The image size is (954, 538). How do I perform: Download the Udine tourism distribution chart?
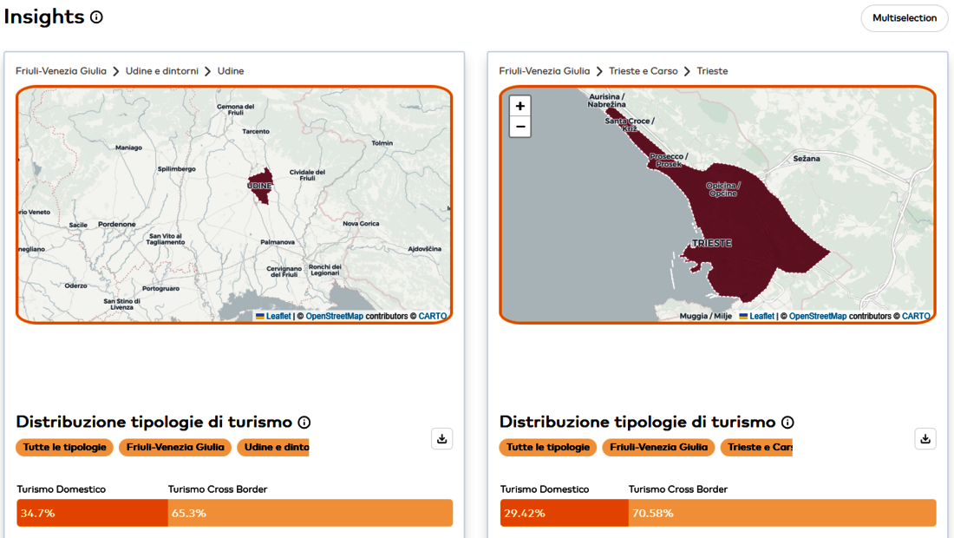tap(441, 439)
